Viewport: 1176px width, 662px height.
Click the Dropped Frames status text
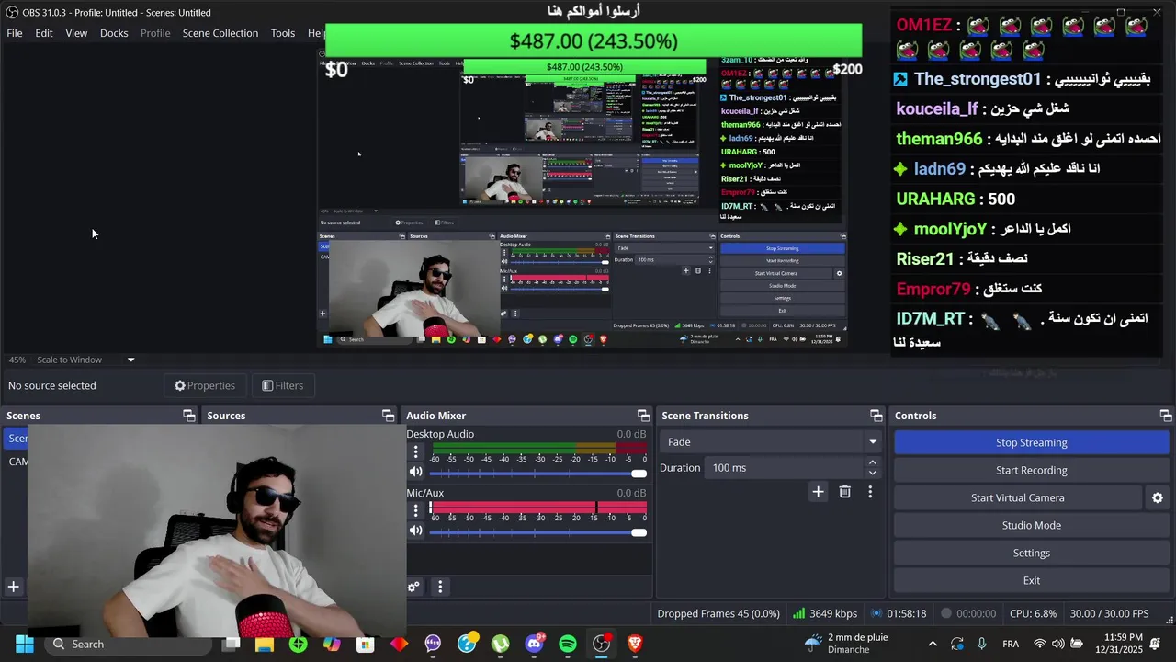coord(718,613)
